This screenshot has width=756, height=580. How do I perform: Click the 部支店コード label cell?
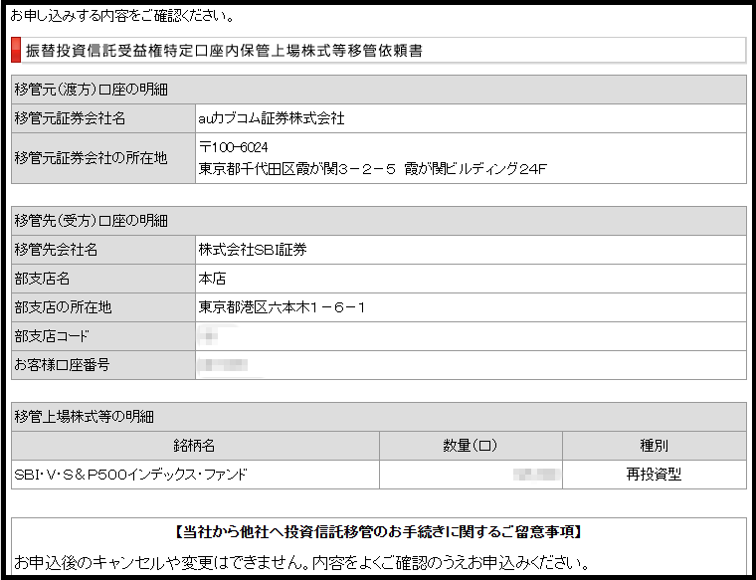[x=103, y=336]
